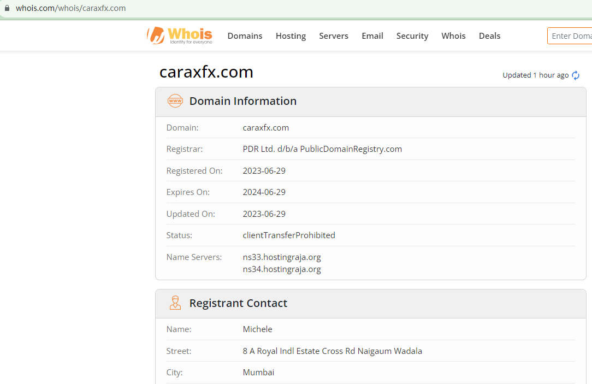This screenshot has width=592, height=384.
Task: Click the padlock icon in the address bar
Action: [x=7, y=8]
